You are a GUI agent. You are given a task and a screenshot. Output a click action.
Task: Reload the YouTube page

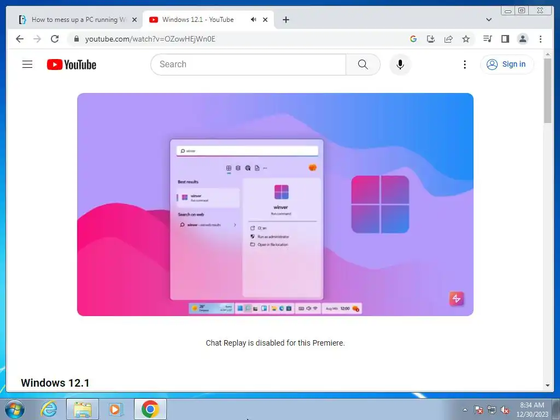[x=55, y=39]
